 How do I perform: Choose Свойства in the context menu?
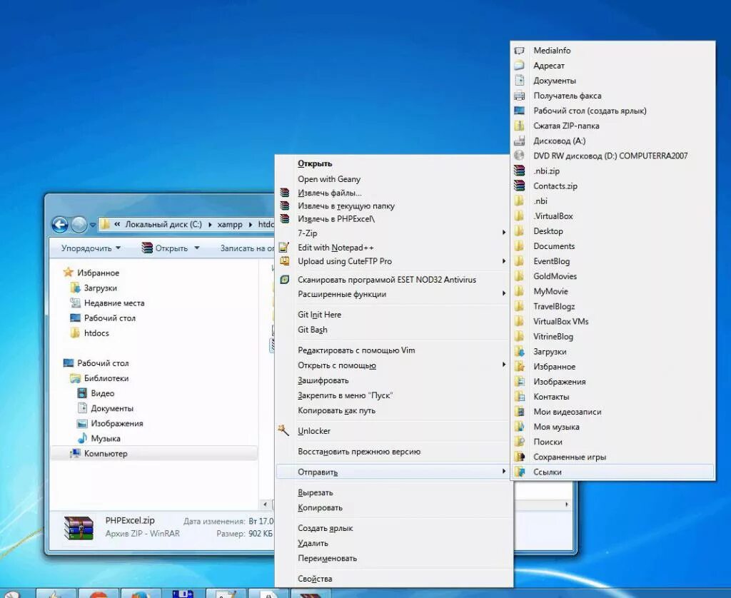pos(315,579)
